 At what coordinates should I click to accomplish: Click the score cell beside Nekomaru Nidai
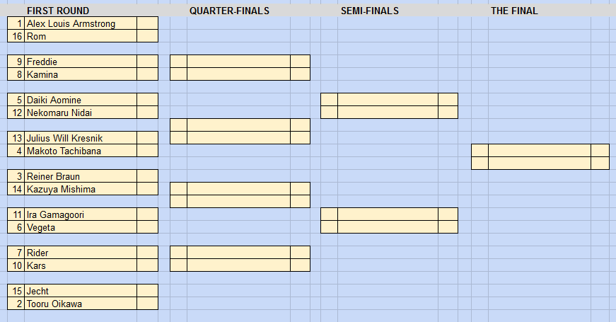coord(147,113)
